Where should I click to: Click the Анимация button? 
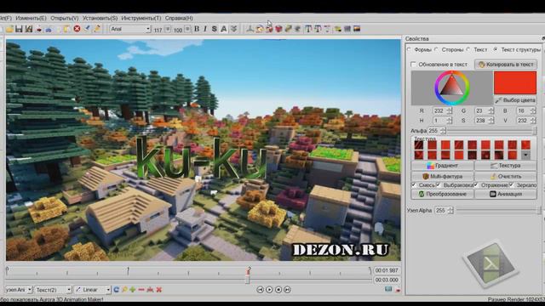click(x=505, y=194)
